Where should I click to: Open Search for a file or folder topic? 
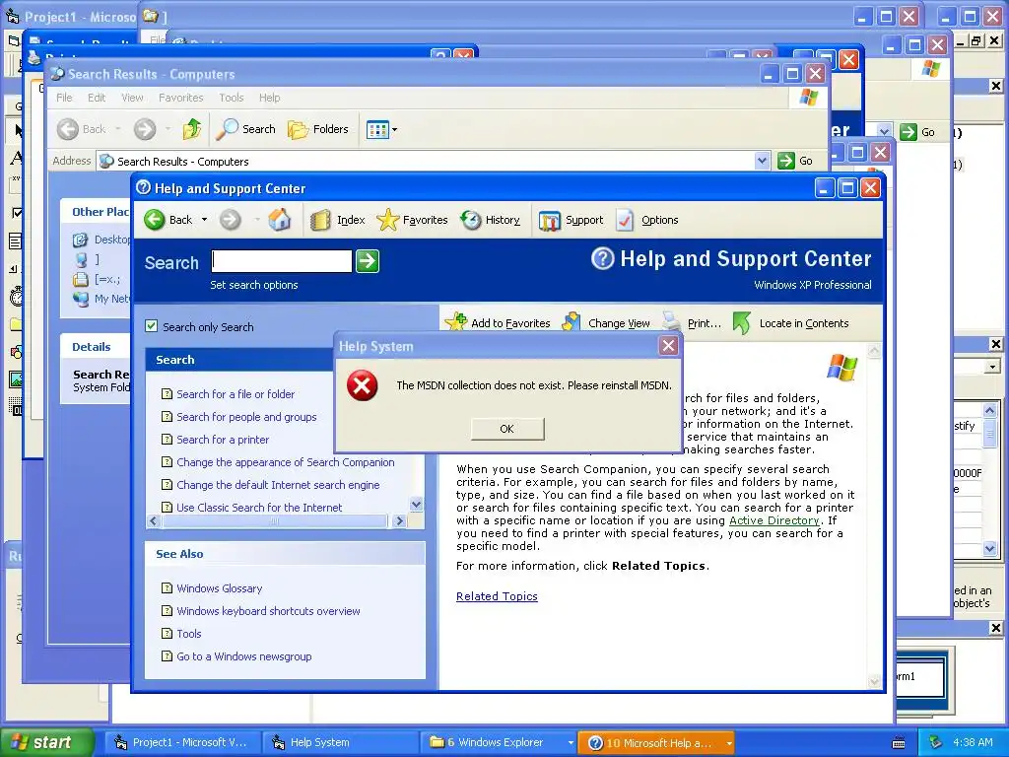(235, 394)
